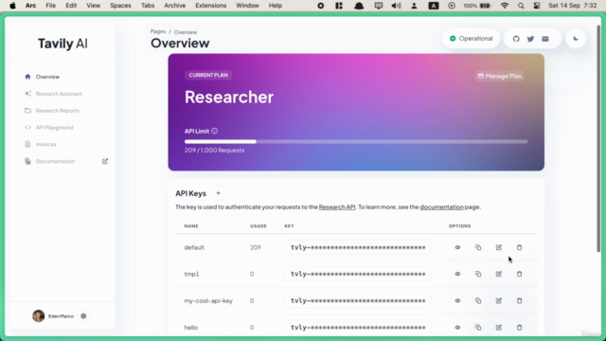Click the Documentation external link icon
Viewport: 606px width, 341px height.
105,161
